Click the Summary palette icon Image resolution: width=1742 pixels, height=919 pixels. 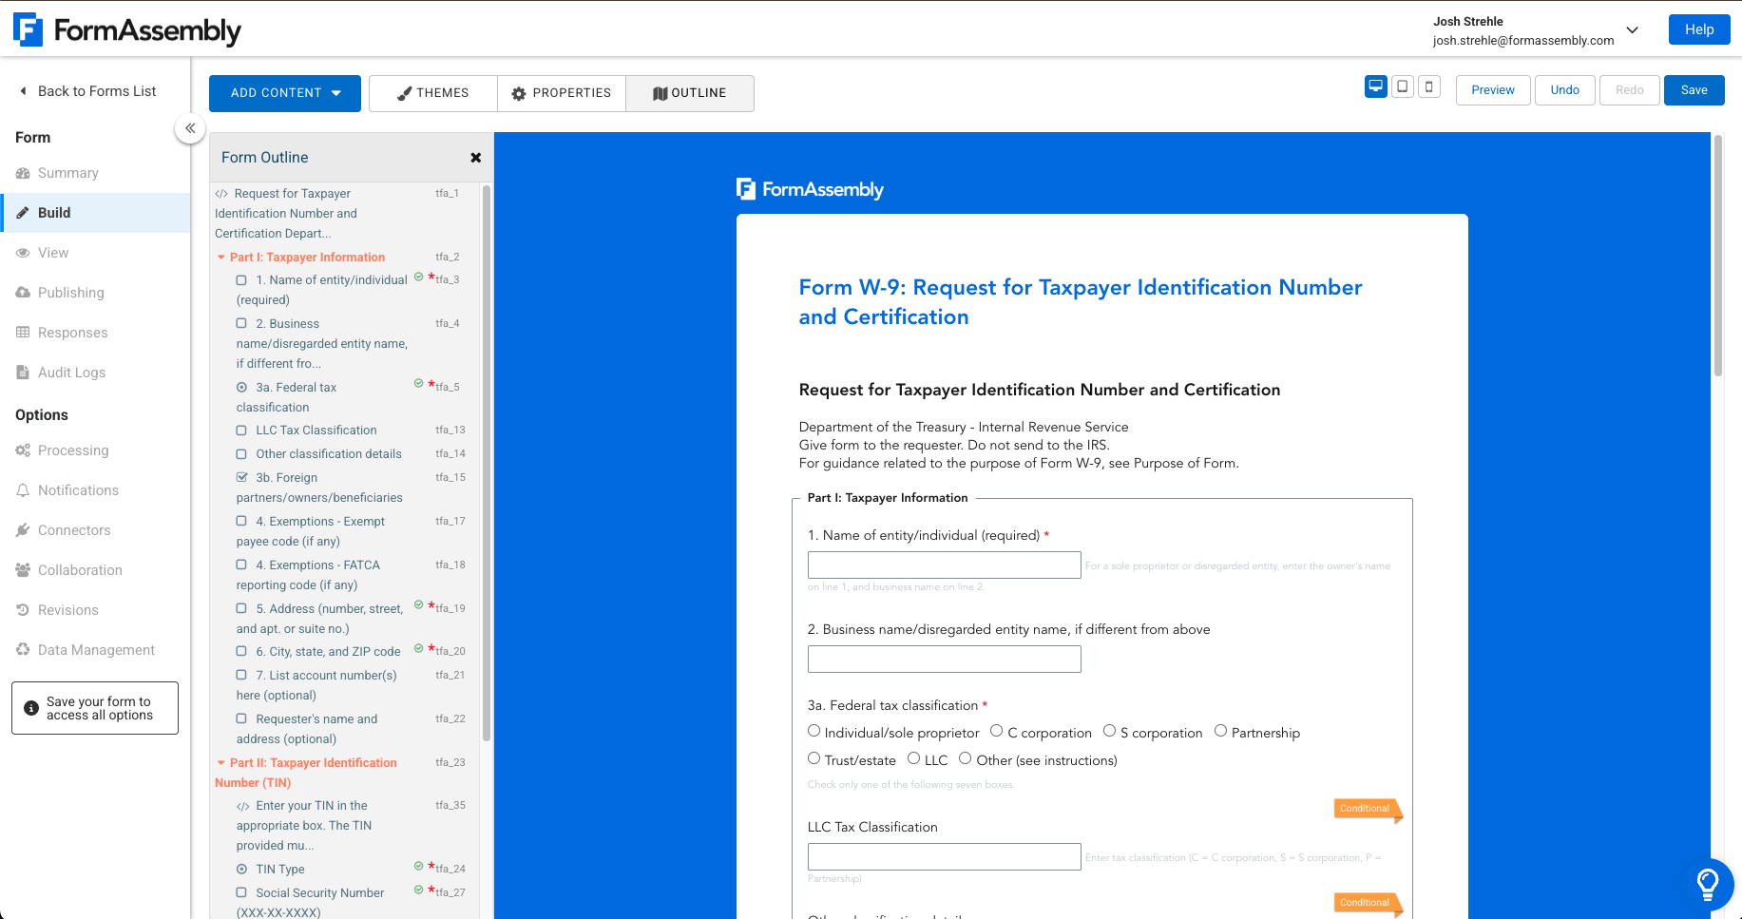point(23,173)
